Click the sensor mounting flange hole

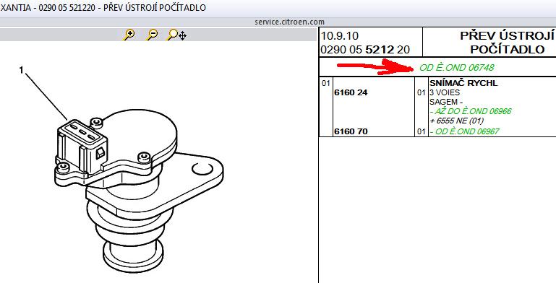tap(202, 169)
